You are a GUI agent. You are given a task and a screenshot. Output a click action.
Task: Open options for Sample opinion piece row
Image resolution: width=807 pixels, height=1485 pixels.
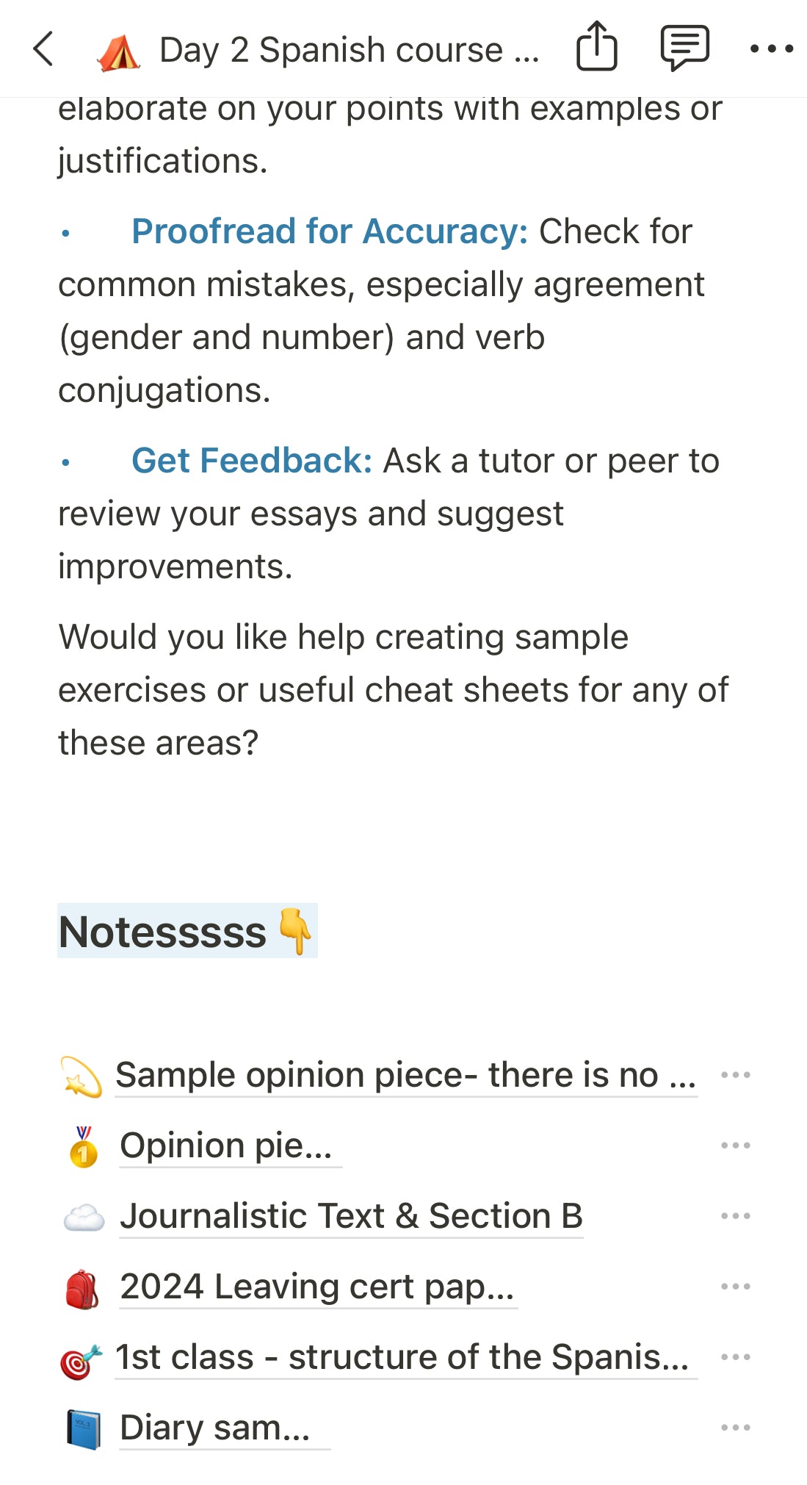735,1075
